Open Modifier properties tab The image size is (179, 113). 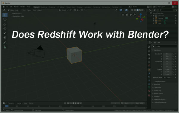pyautogui.click(x=149, y=73)
